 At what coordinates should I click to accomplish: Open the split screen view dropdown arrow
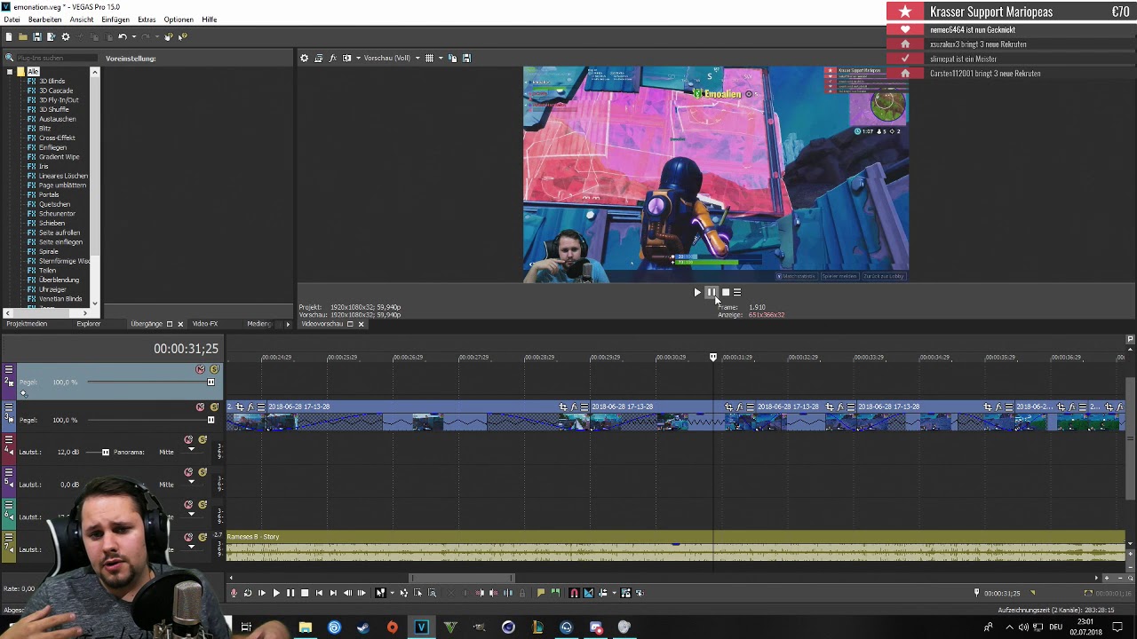[358, 59]
